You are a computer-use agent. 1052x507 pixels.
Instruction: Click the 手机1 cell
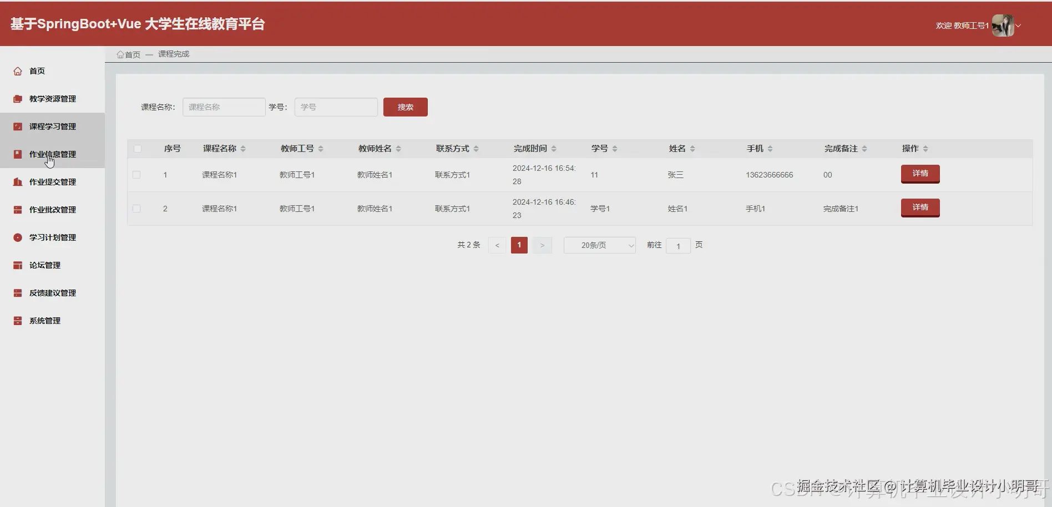755,209
